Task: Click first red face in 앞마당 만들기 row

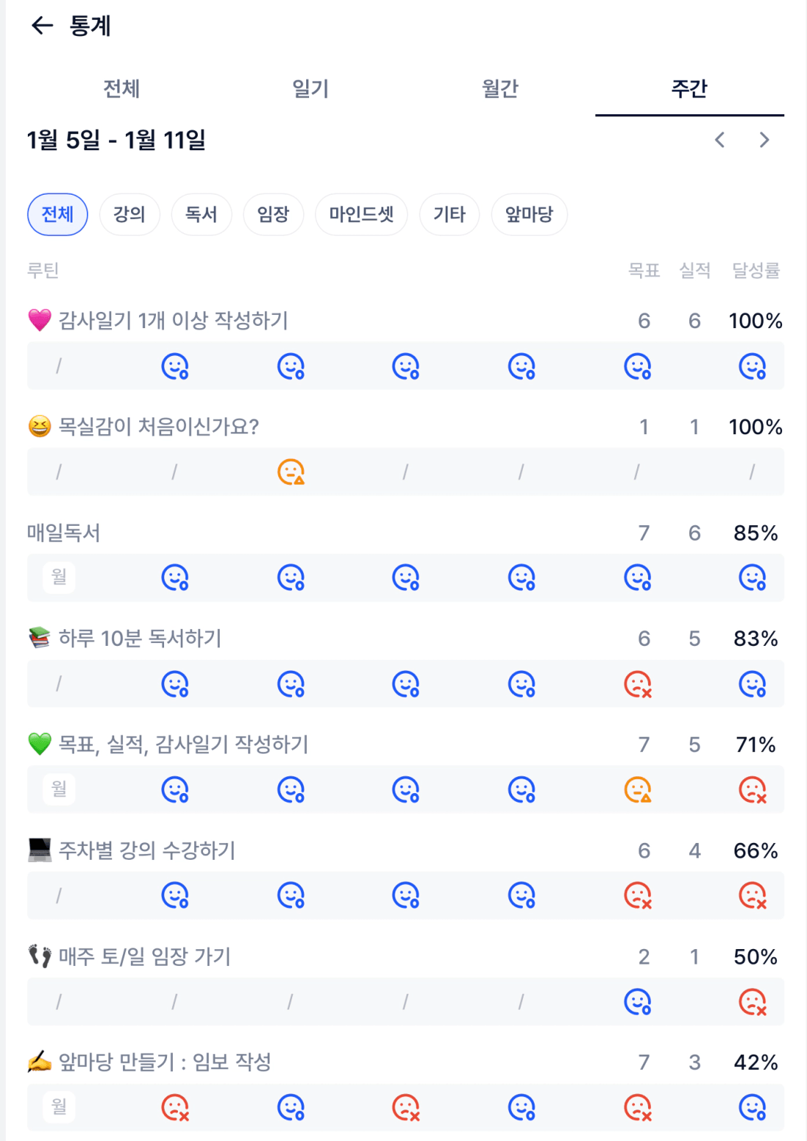Action: pos(175,1107)
